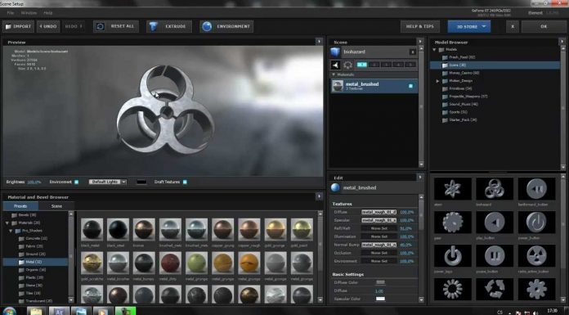569x315 pixels.
Task: Click the Diffuse texture slot metal_rough
Action: [379, 212]
